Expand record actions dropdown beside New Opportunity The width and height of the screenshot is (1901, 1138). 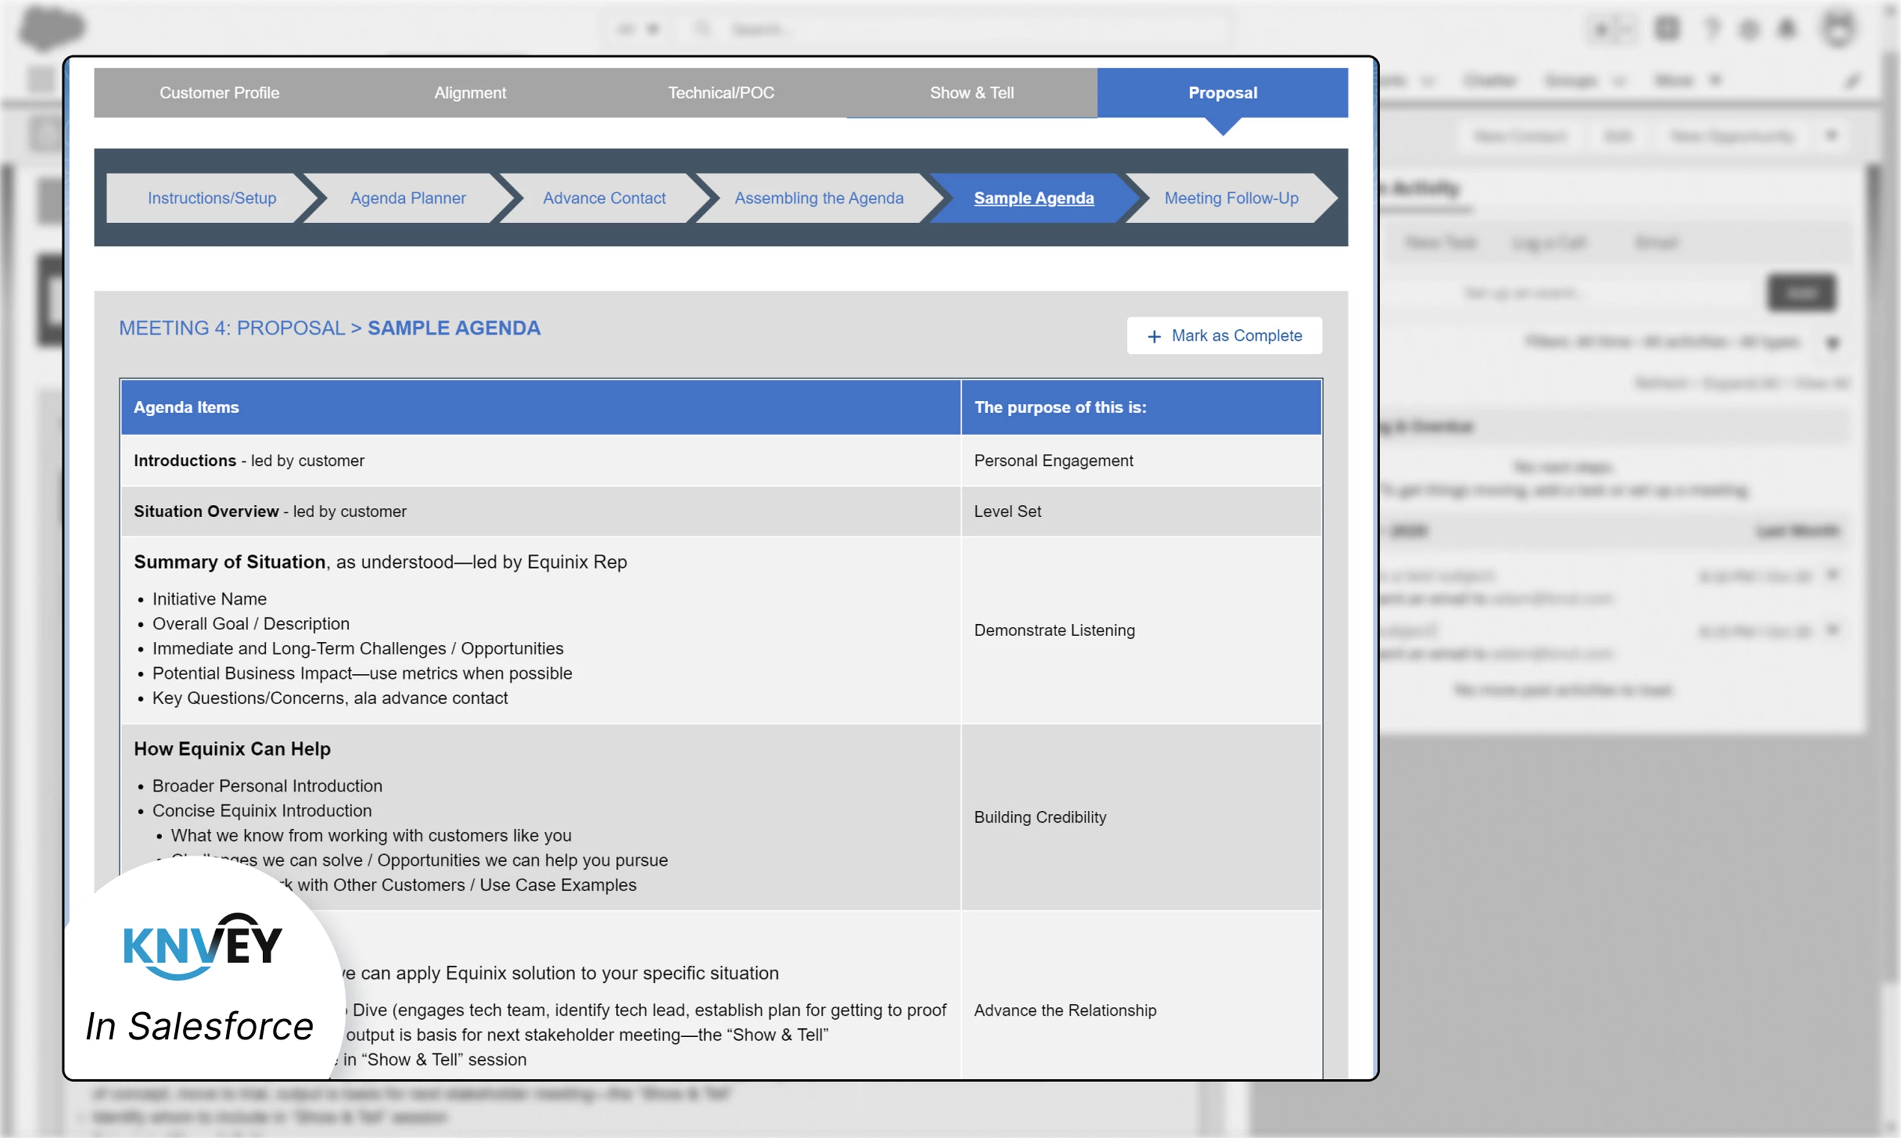[x=1832, y=136]
